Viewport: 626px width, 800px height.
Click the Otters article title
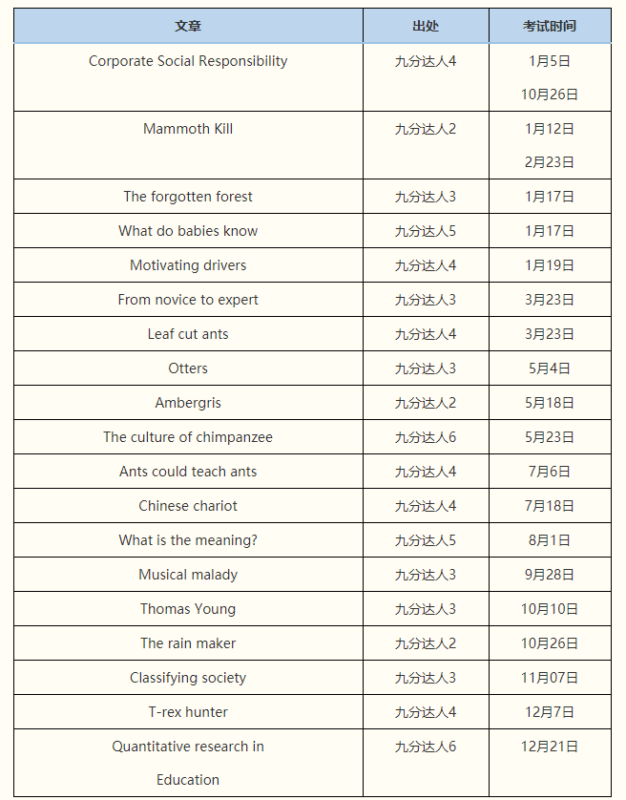pyautogui.click(x=188, y=368)
